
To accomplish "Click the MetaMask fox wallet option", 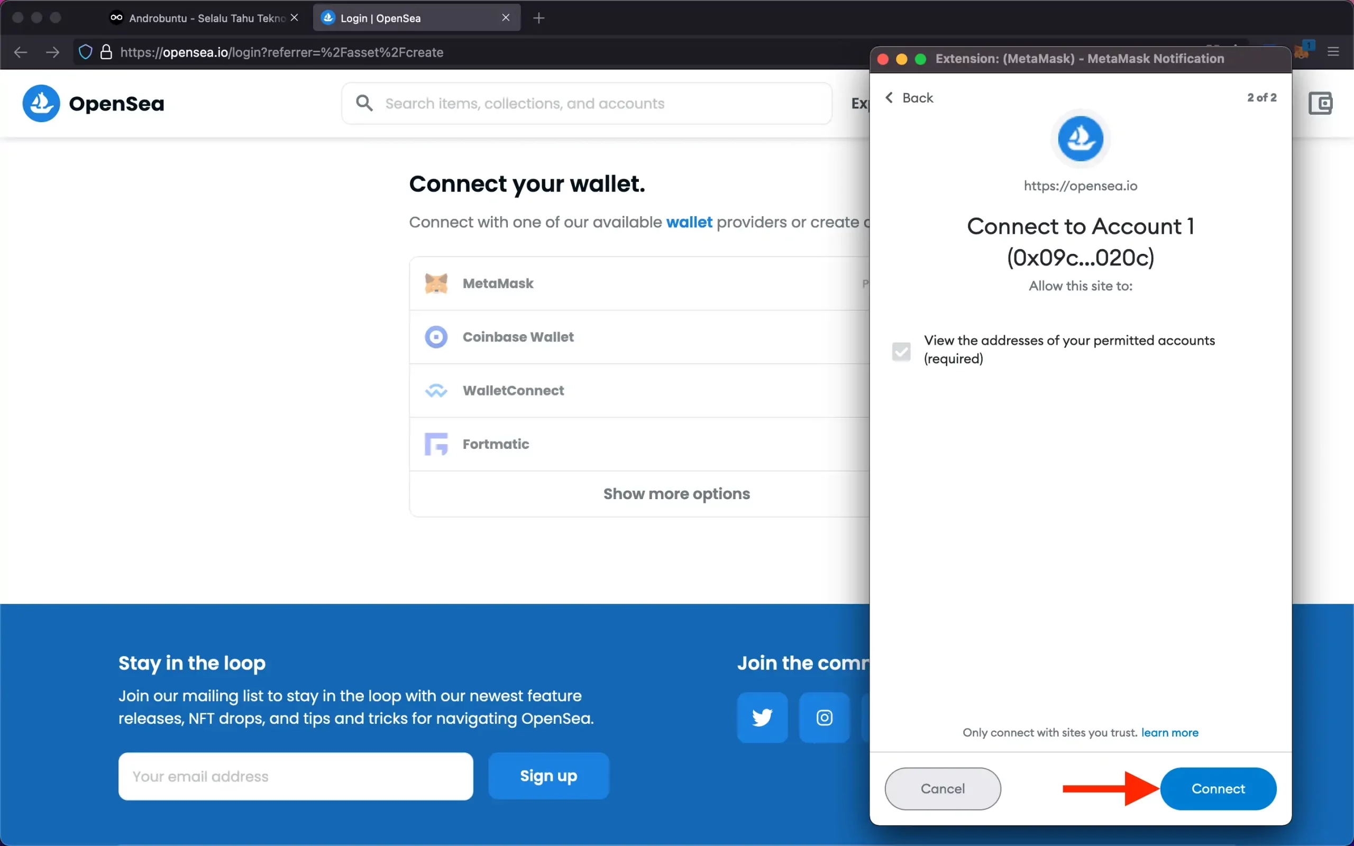I will tap(436, 284).
